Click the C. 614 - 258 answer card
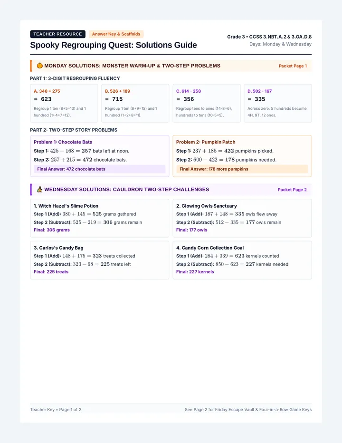 click(x=207, y=103)
